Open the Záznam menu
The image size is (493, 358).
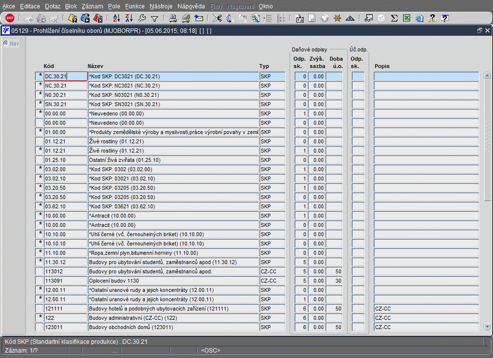(92, 6)
